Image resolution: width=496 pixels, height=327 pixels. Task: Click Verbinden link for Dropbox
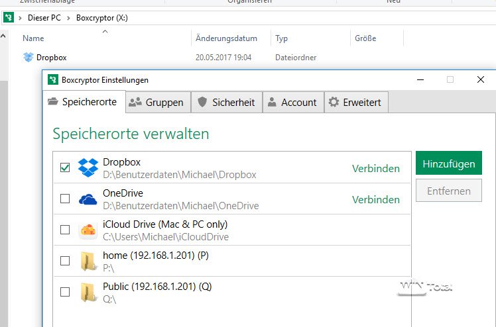click(x=375, y=168)
